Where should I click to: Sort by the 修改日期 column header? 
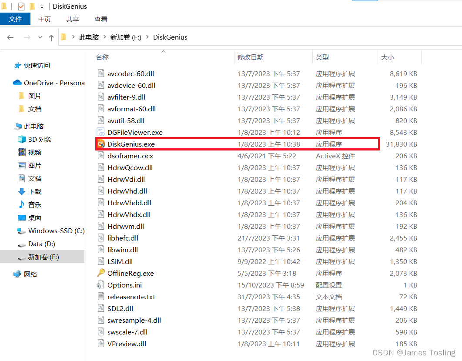[x=251, y=57]
